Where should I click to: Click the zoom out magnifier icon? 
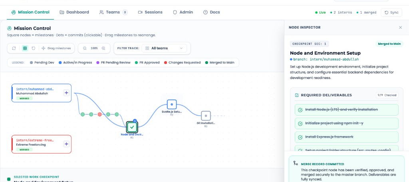(x=85, y=48)
